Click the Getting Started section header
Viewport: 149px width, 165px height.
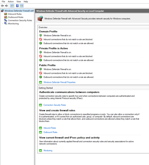46,88
